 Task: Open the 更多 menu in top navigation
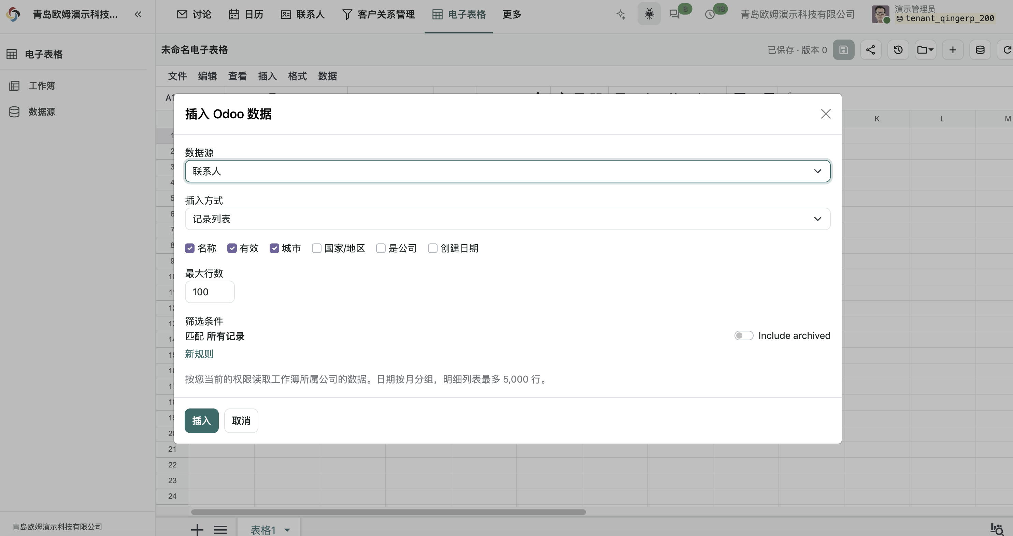(512, 15)
